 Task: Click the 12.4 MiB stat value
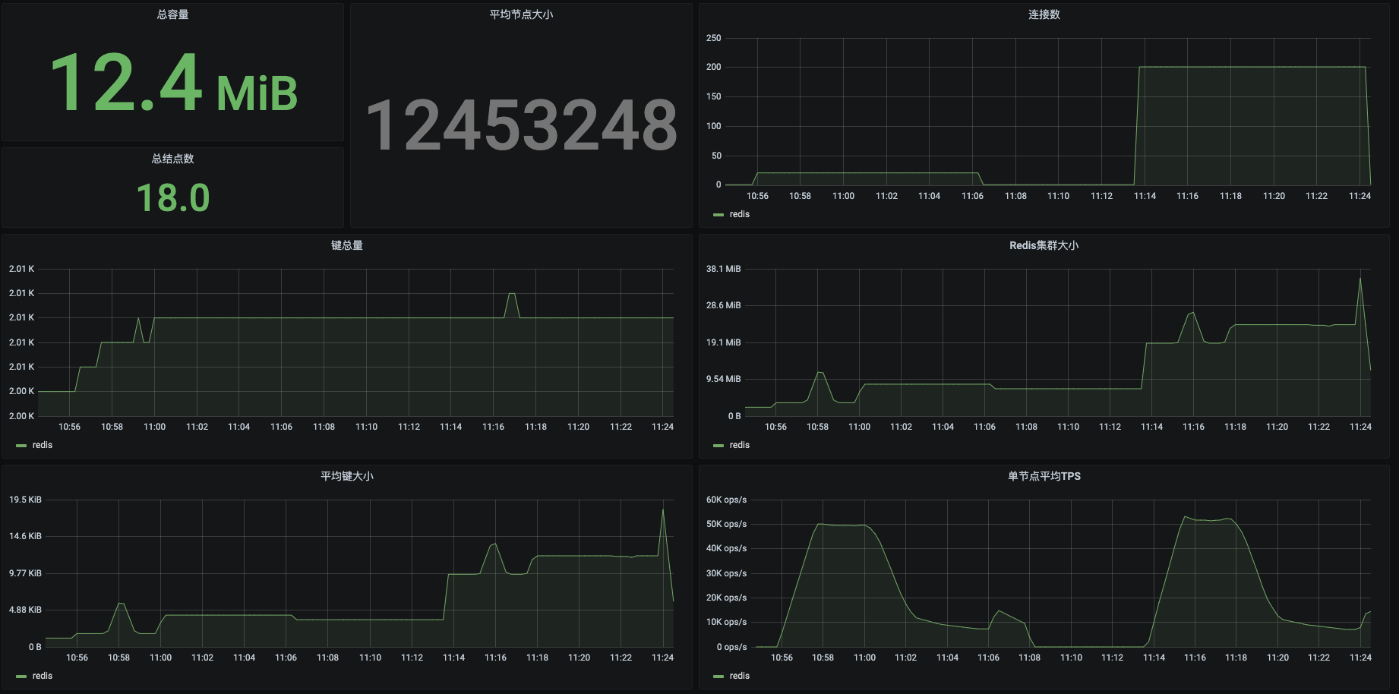pyautogui.click(x=174, y=83)
